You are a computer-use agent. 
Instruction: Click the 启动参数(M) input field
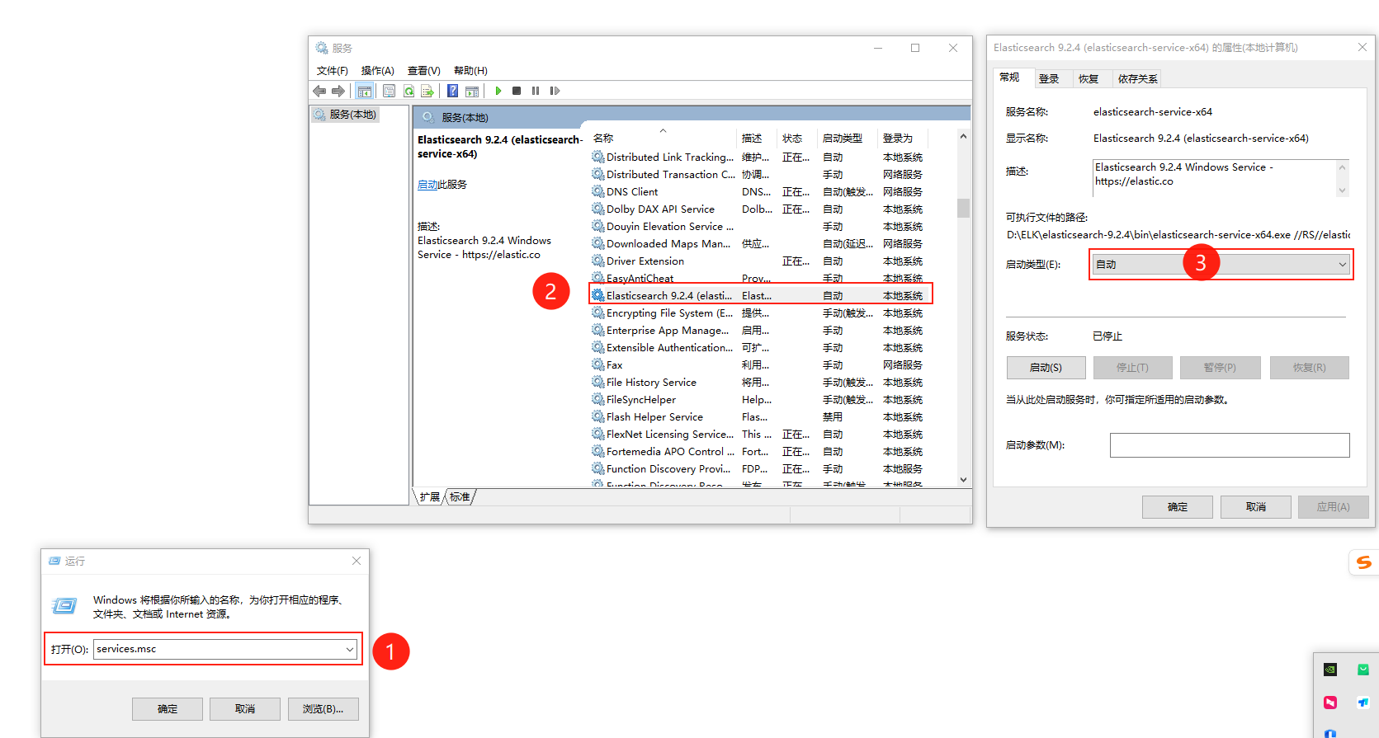click(x=1230, y=445)
